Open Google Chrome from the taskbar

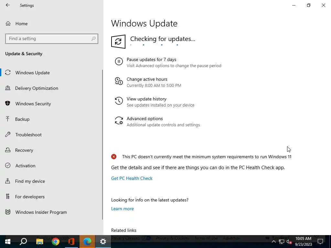56,242
